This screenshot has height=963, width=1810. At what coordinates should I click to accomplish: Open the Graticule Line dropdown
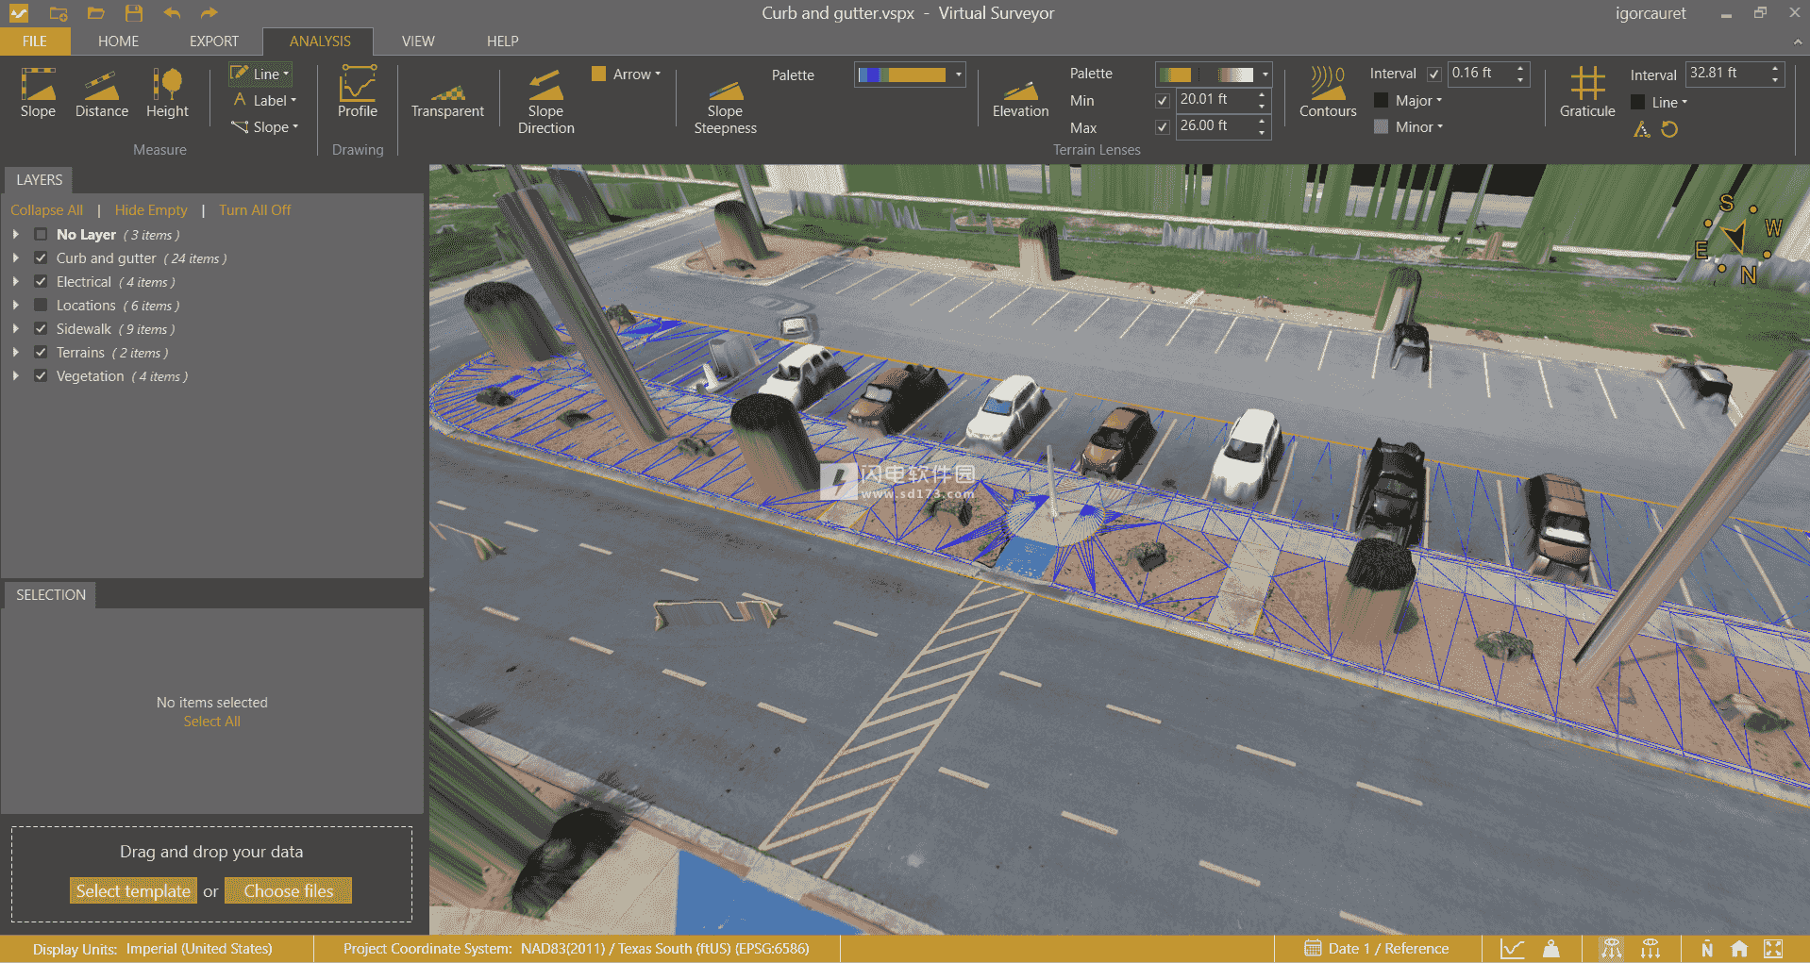[x=1660, y=102]
